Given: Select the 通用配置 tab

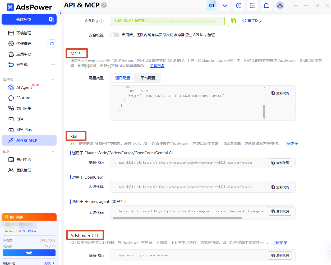Looking at the screenshot, I should pyautogui.click(x=123, y=78).
